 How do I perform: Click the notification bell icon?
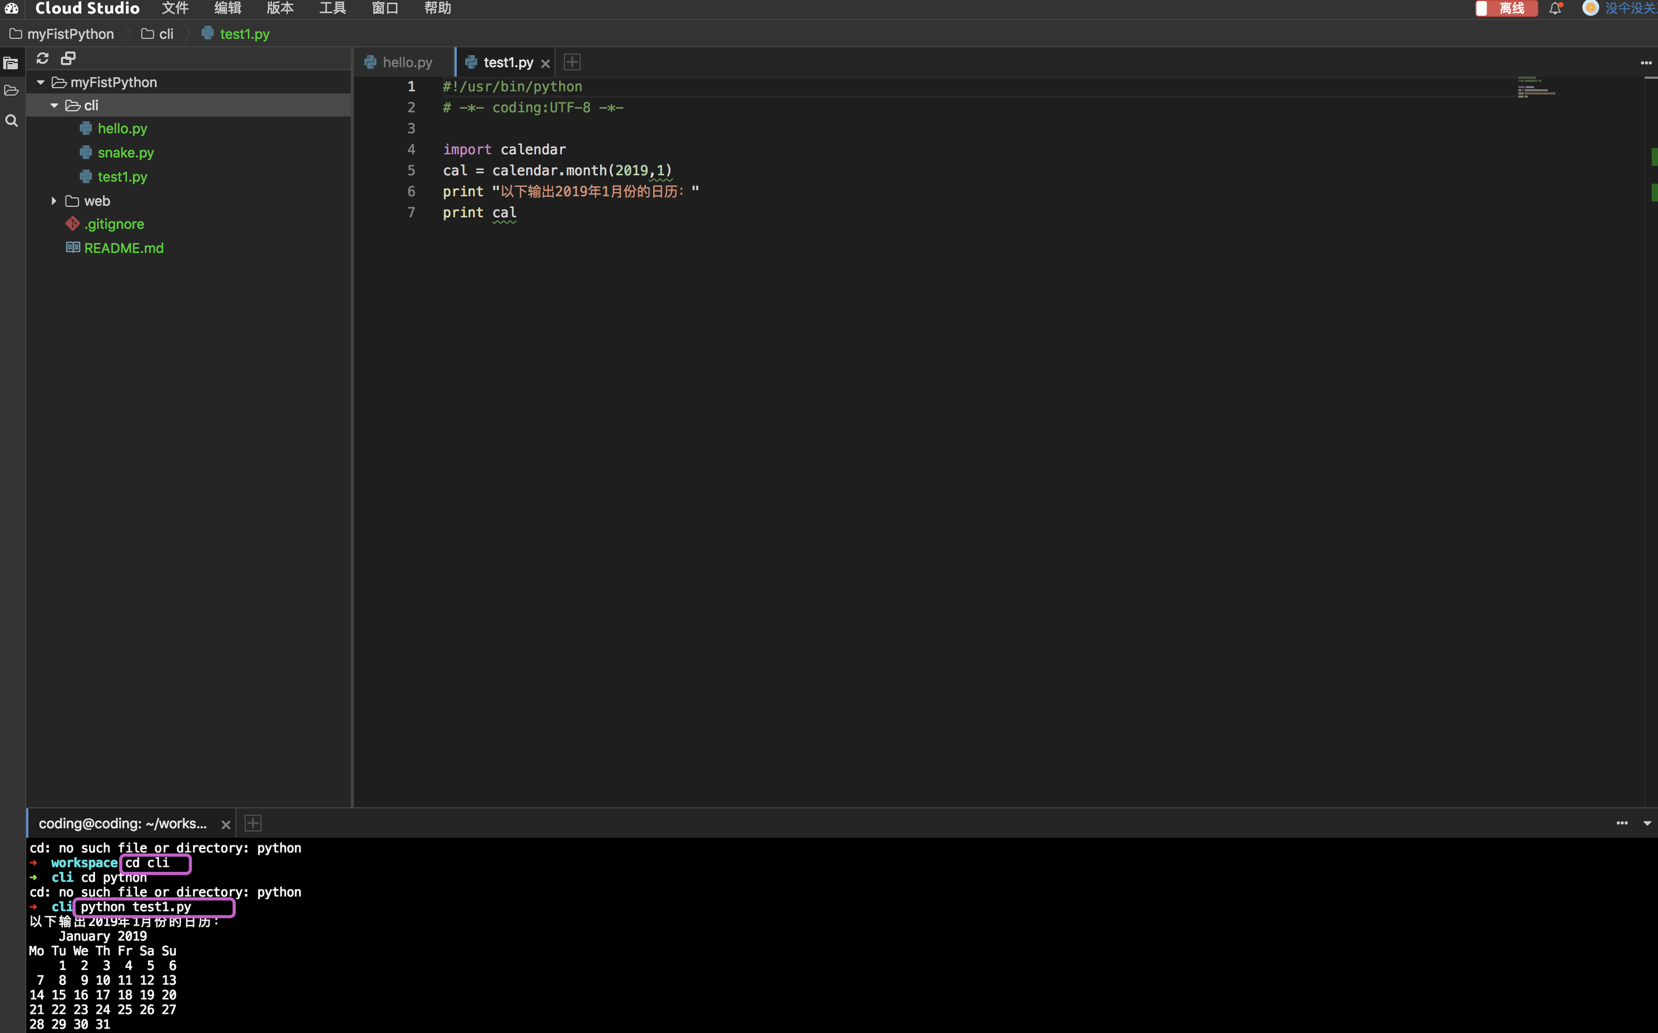click(x=1555, y=8)
